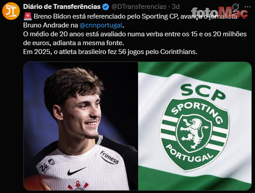Click the sentence about 20 milhões de euros

tap(135, 39)
